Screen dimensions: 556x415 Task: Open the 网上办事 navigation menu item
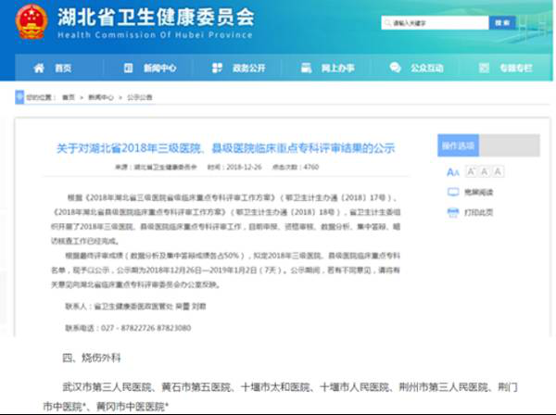click(338, 68)
